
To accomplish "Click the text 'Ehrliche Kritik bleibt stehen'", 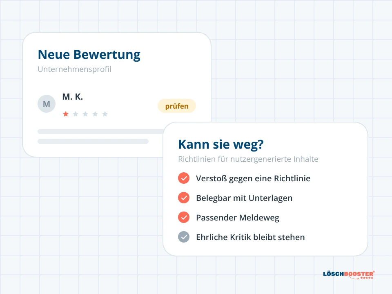I will click(x=250, y=237).
